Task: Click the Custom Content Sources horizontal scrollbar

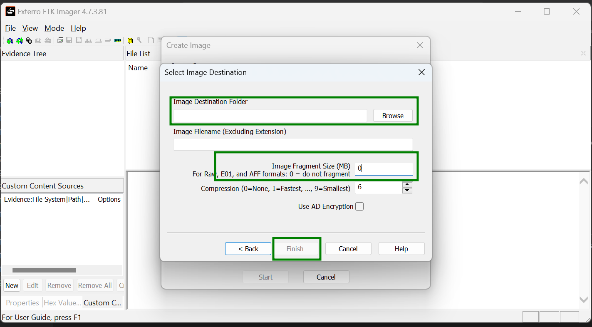Action: [x=44, y=270]
